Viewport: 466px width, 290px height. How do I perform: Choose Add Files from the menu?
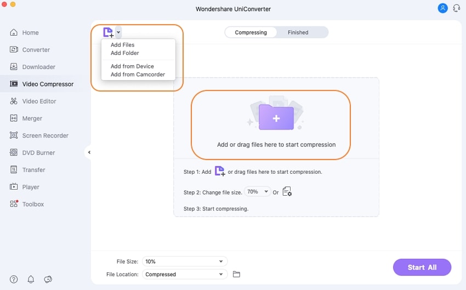pyautogui.click(x=122, y=45)
